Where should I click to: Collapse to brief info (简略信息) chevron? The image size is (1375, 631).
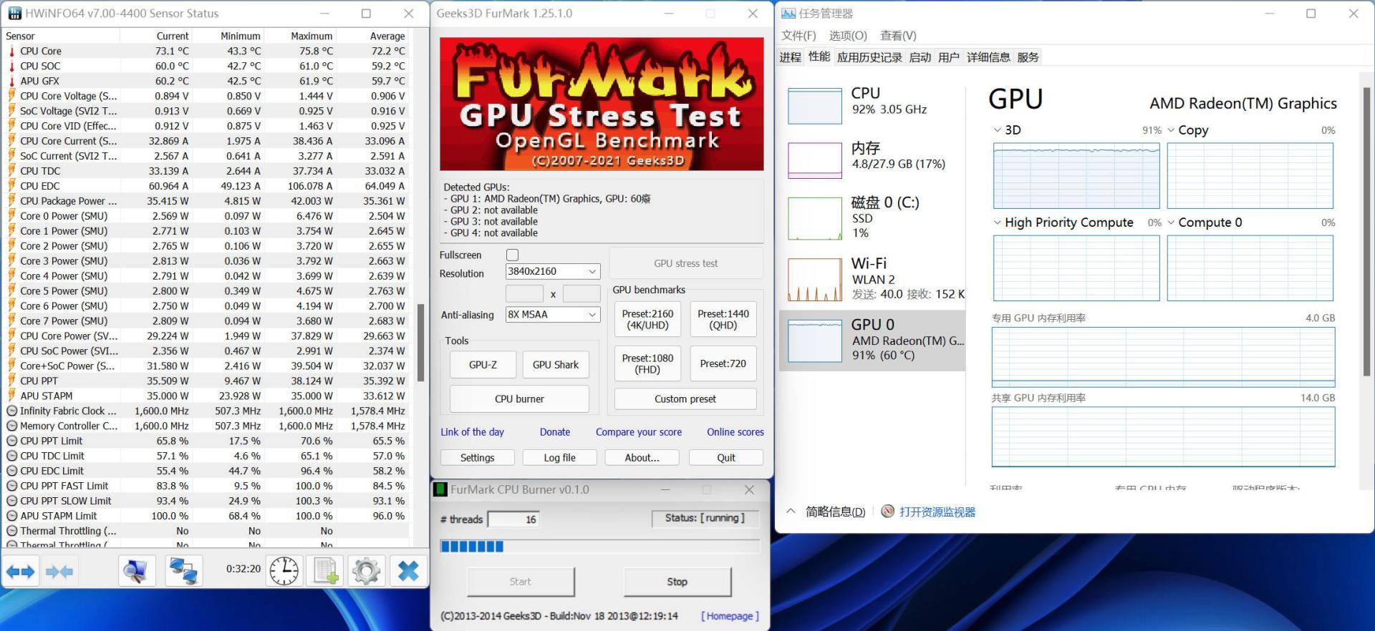point(791,512)
